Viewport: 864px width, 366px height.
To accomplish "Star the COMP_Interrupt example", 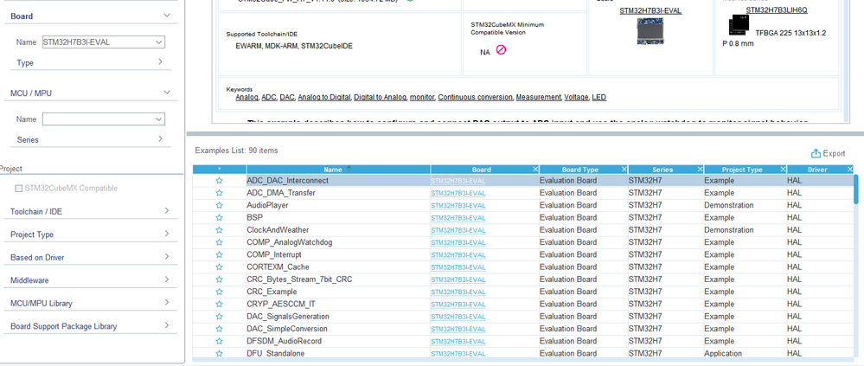I will 220,254.
